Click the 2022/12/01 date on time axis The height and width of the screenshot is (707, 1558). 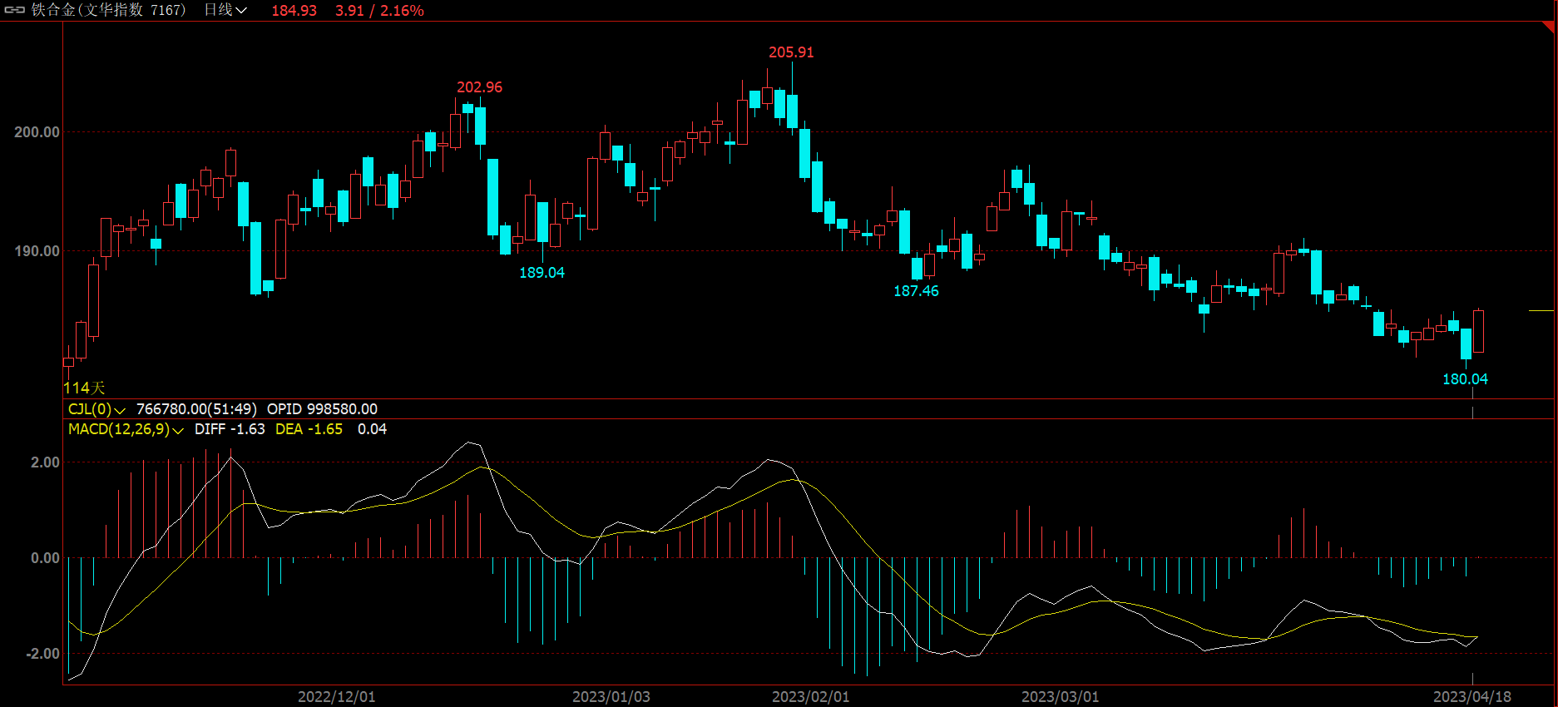[x=336, y=697]
